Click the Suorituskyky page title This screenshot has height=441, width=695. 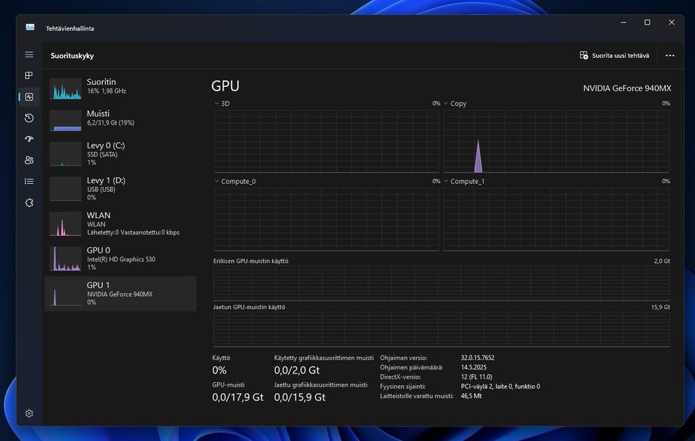(x=72, y=56)
